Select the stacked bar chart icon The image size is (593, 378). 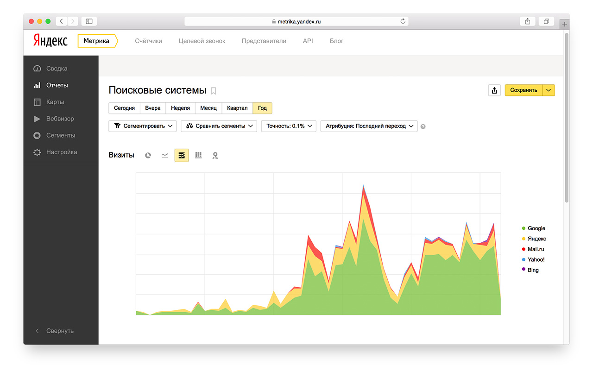[x=198, y=156]
